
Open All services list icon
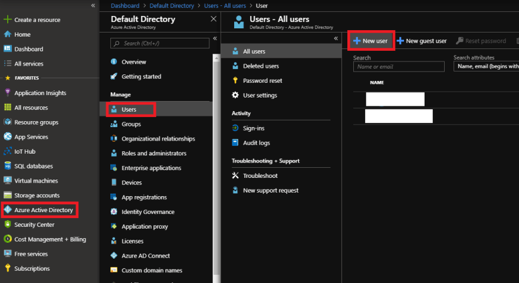coord(7,63)
